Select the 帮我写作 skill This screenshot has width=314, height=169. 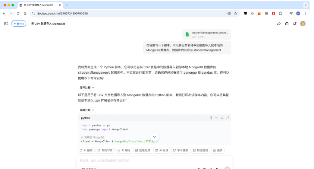(x=105, y=150)
